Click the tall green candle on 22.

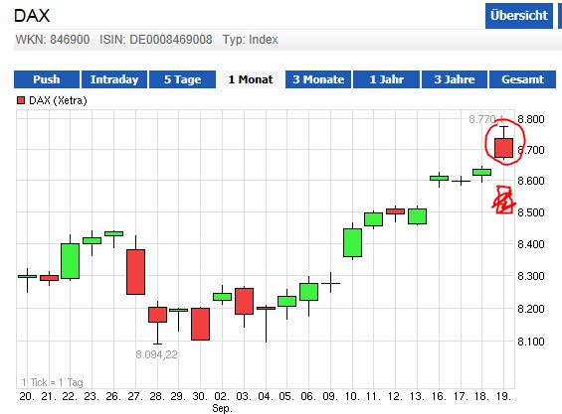pyautogui.click(x=71, y=261)
